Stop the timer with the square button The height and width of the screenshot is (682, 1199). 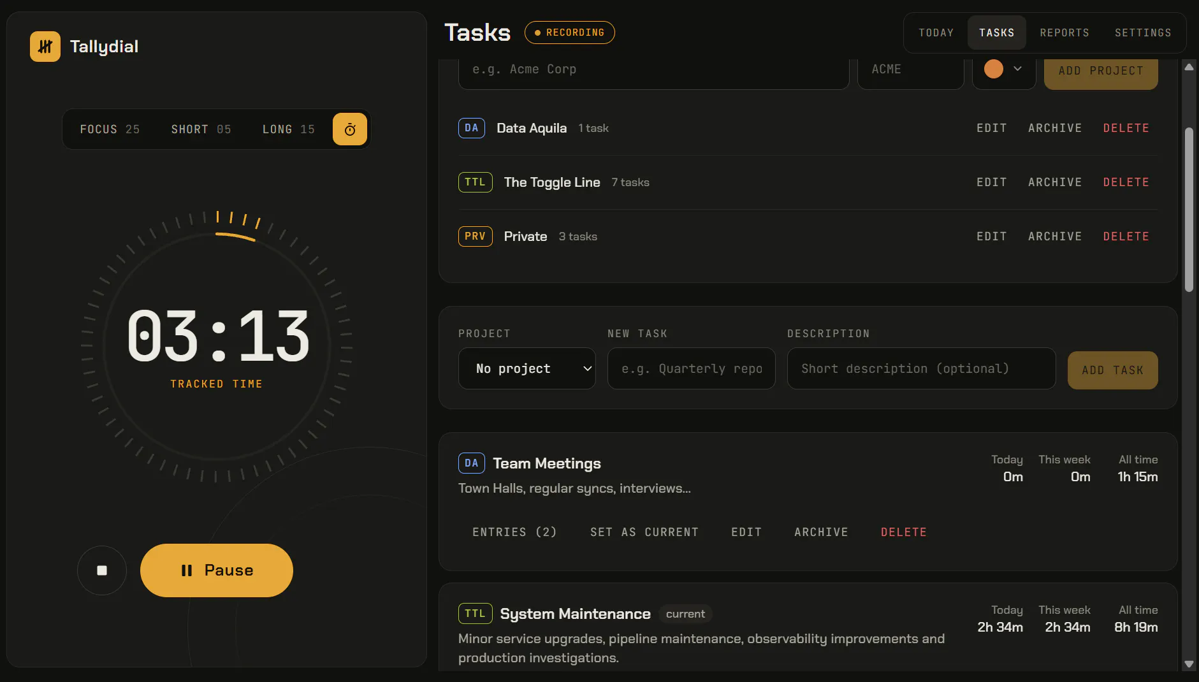(102, 570)
